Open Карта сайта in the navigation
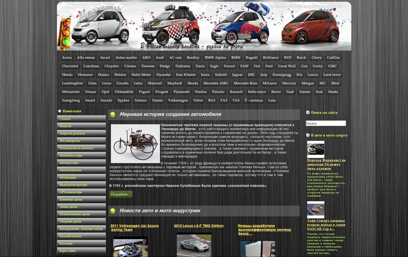The image size is (408, 257). (x=82, y=251)
